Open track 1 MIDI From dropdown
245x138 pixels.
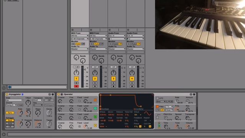(80, 36)
